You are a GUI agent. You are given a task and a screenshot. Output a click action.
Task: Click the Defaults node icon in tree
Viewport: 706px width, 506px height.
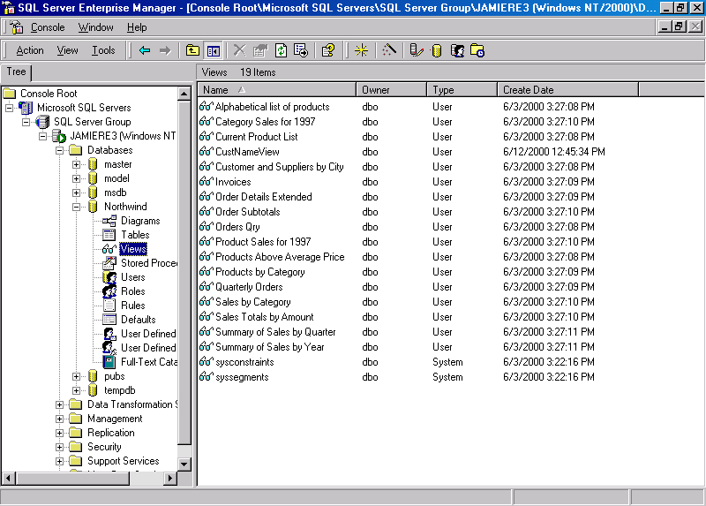click(x=109, y=320)
